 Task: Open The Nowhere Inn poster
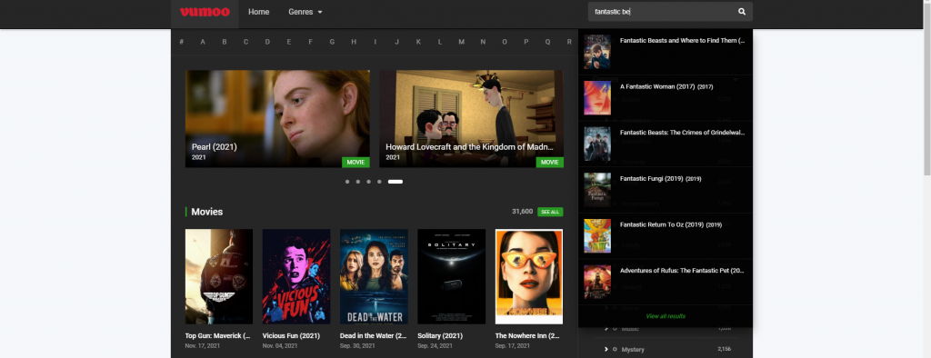(529, 276)
